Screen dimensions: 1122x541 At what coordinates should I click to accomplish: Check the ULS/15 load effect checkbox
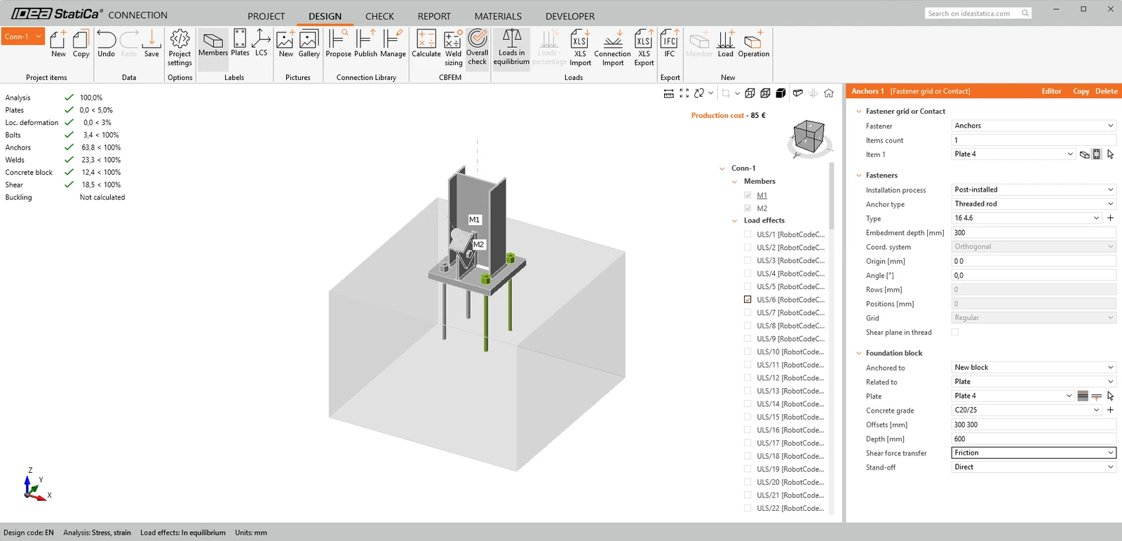pyautogui.click(x=748, y=417)
